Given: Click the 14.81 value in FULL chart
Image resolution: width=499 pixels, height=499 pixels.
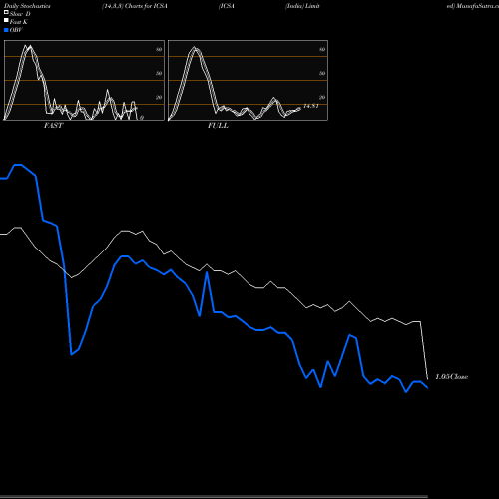Looking at the screenshot, I should [x=311, y=106].
